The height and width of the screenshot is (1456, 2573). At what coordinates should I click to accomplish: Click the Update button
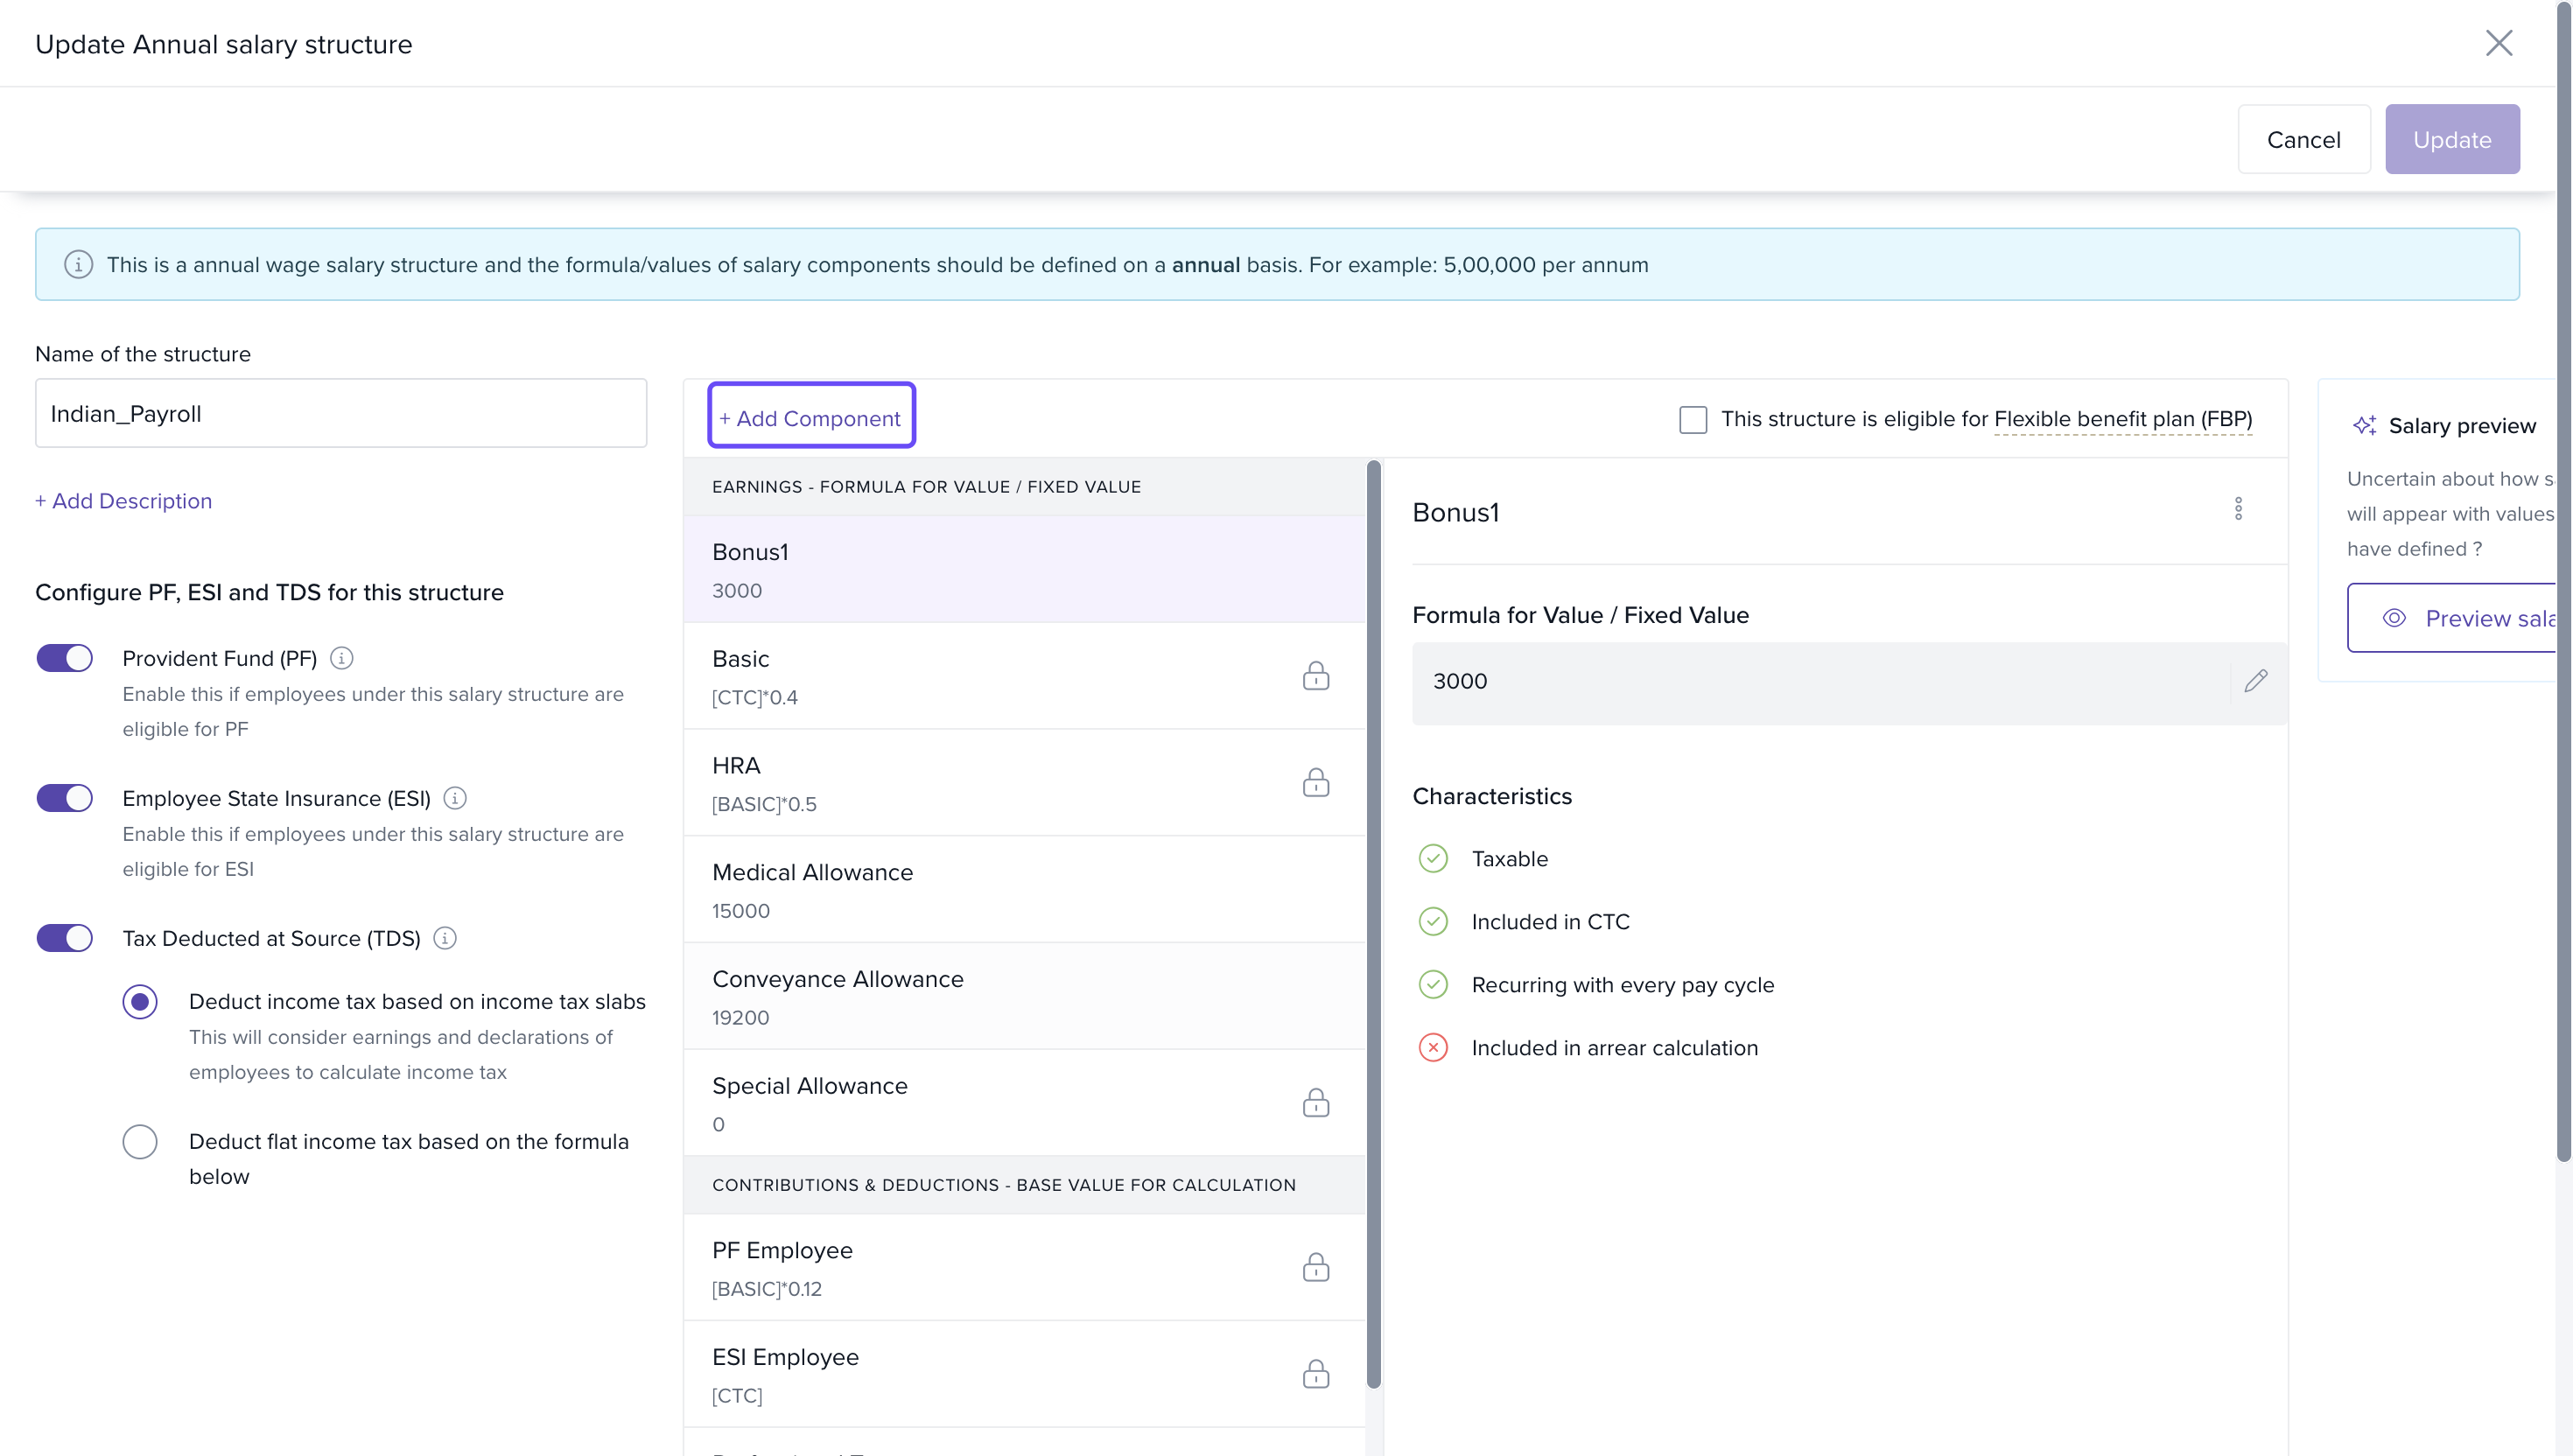tap(2451, 139)
